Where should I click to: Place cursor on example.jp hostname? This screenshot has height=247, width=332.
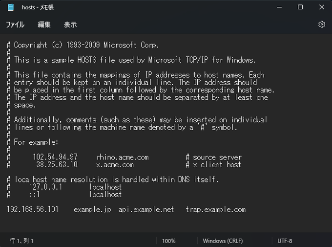tap(92, 209)
